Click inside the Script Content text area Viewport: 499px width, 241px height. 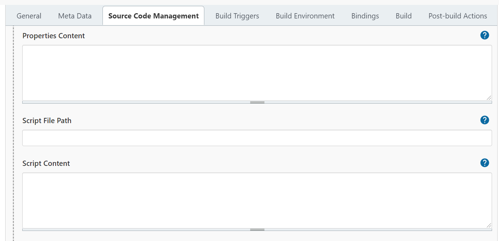coord(257,200)
